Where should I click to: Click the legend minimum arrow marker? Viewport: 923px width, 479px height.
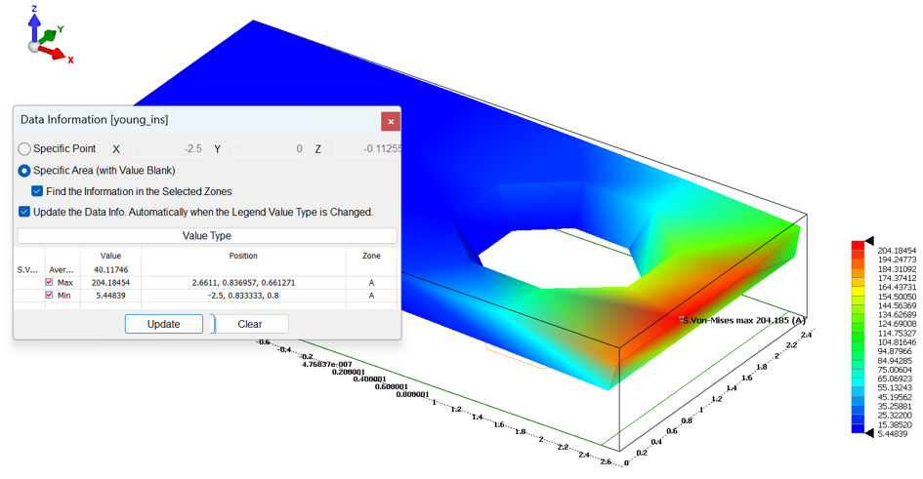tap(868, 433)
